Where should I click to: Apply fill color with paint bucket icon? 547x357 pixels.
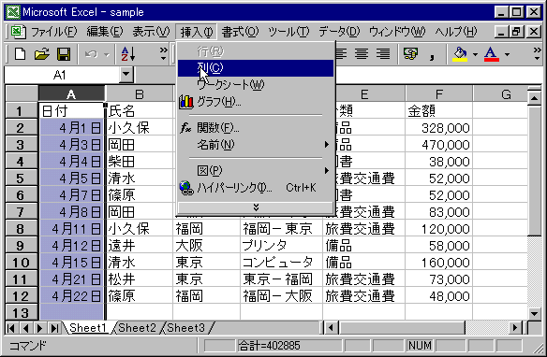click(460, 54)
